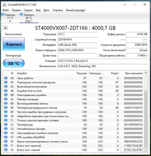Click the rotation speed value 5980 RPM
Viewport: 151px width, 156px height.
point(137,45)
